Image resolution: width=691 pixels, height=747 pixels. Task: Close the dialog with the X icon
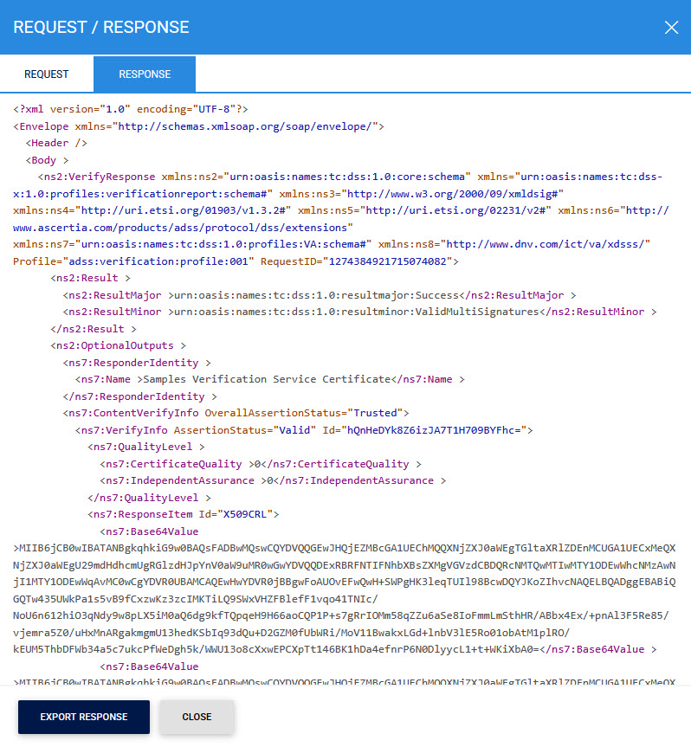[671, 27]
